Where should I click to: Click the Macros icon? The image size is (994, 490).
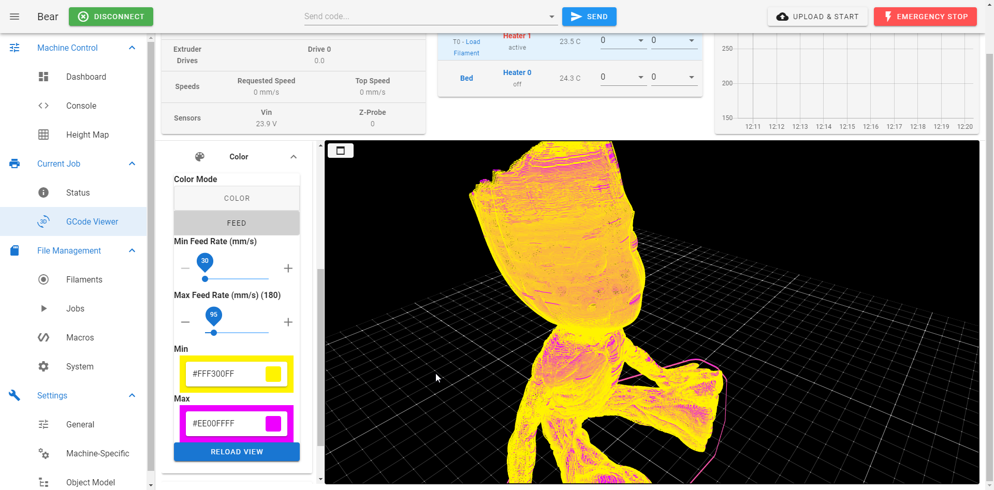tap(43, 337)
